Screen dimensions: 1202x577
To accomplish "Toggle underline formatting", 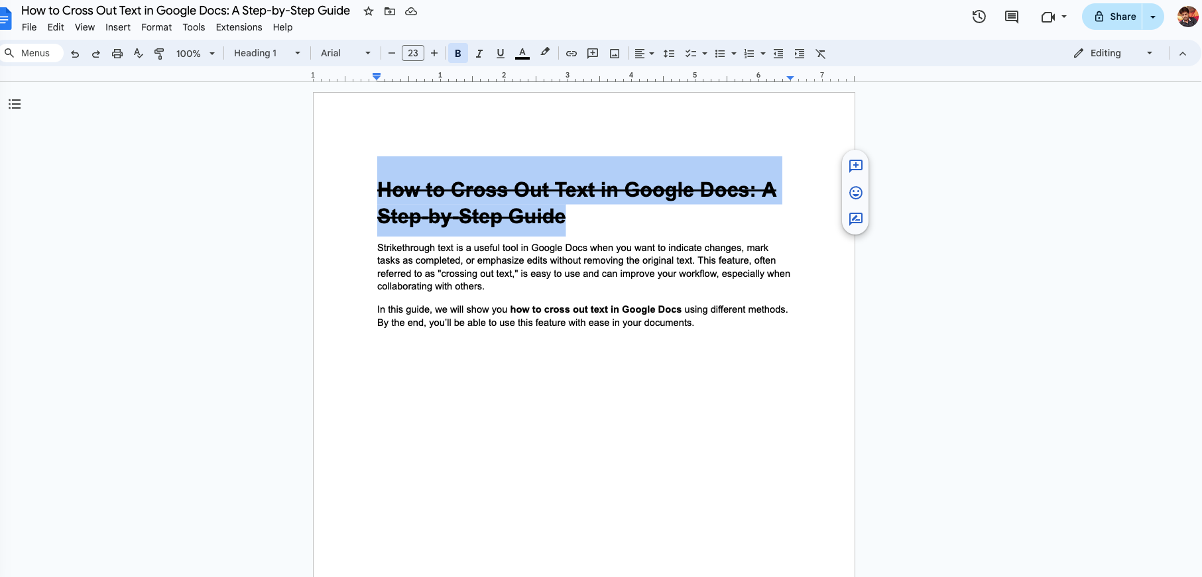I will click(x=501, y=54).
